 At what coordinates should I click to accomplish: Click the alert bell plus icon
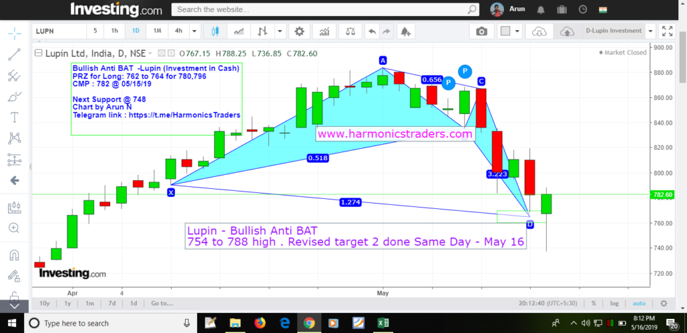coord(405,31)
